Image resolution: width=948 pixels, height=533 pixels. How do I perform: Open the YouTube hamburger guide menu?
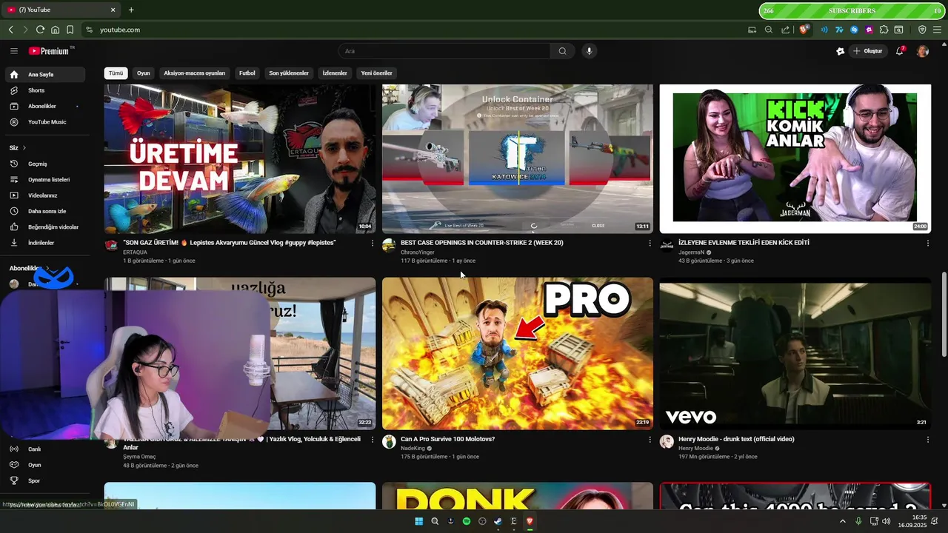coord(14,51)
